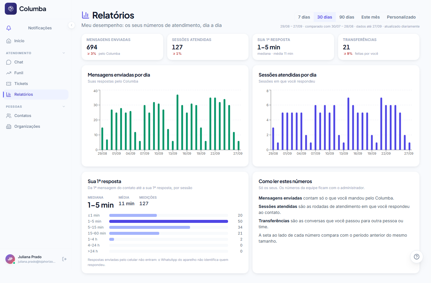Click the Transferências 21 card
This screenshot has width=431, height=283.
point(379,47)
